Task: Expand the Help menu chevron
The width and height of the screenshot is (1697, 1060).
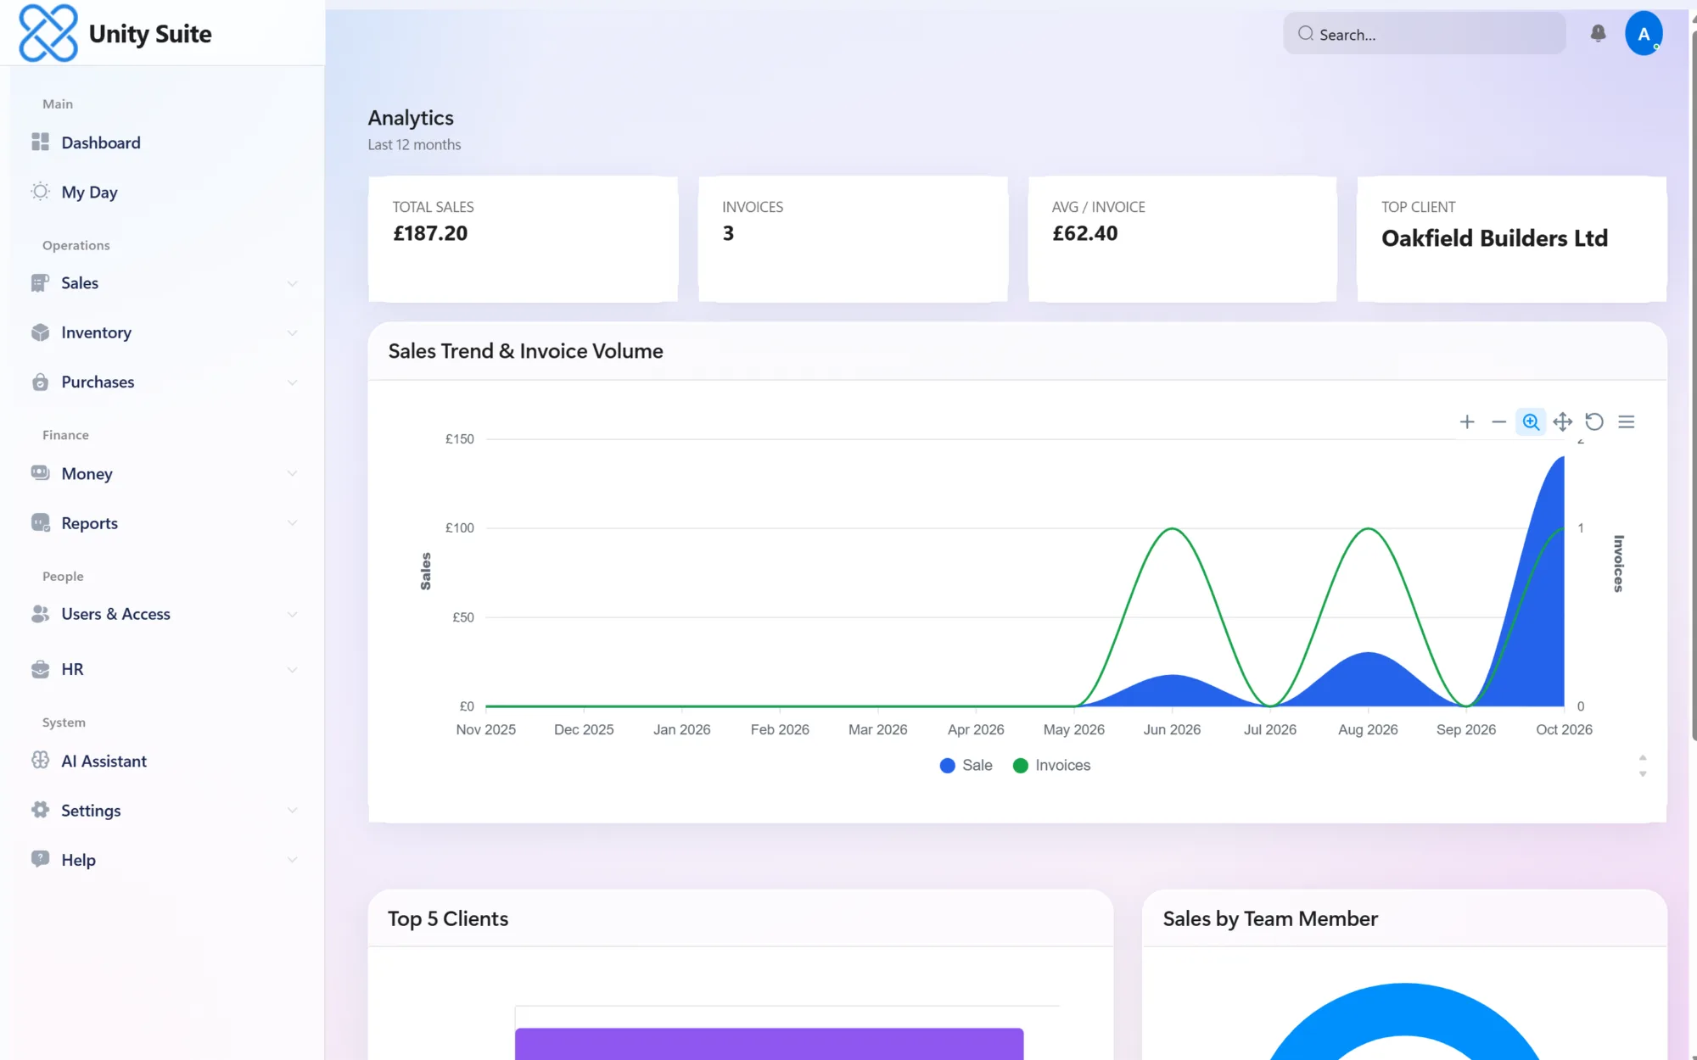Action: (292, 859)
